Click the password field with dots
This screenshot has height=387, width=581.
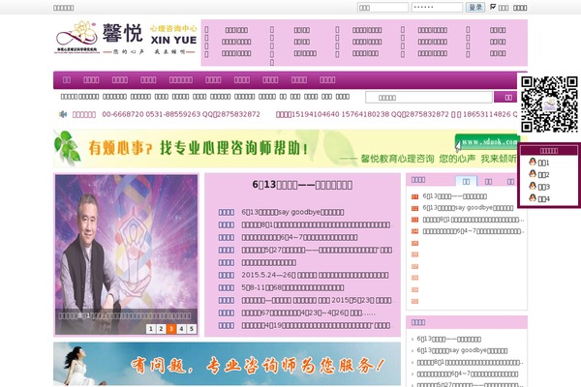pos(437,8)
